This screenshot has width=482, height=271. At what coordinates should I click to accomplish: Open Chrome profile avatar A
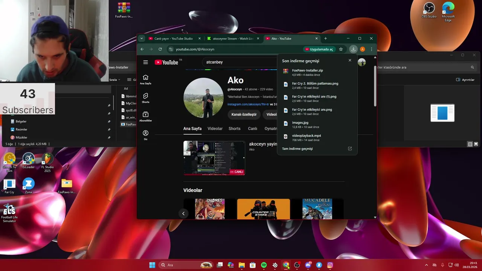click(362, 49)
